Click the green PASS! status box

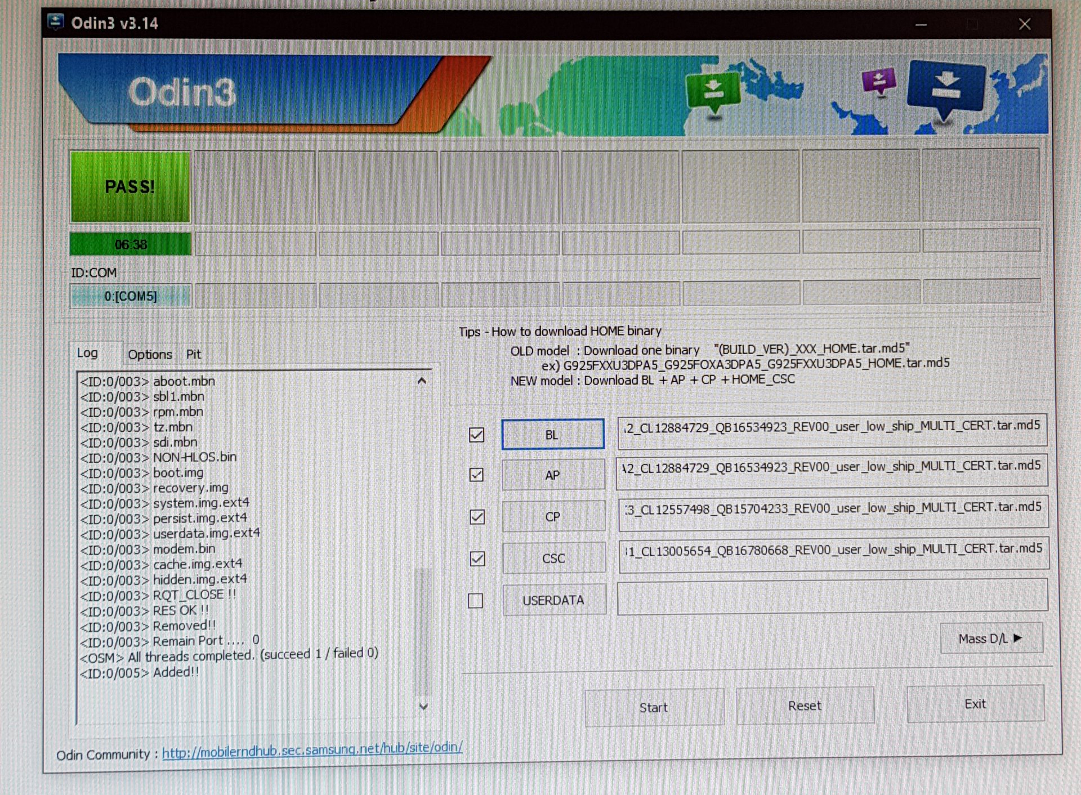point(130,187)
